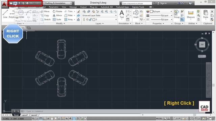Click the horizontal scrollbar right arrow
The image size is (216, 121).
(x=211, y=115)
